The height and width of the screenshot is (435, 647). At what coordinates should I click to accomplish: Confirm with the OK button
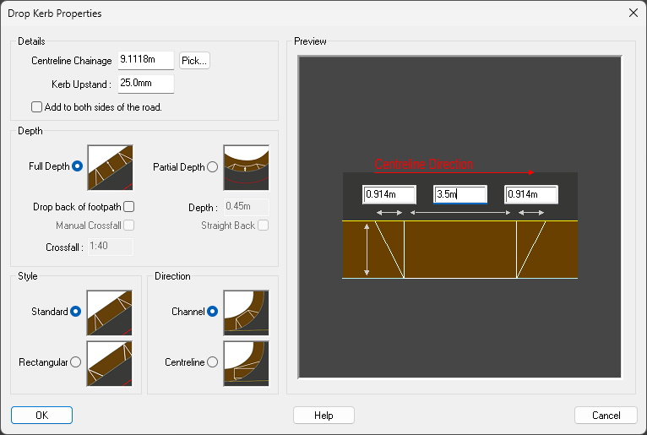pos(41,415)
